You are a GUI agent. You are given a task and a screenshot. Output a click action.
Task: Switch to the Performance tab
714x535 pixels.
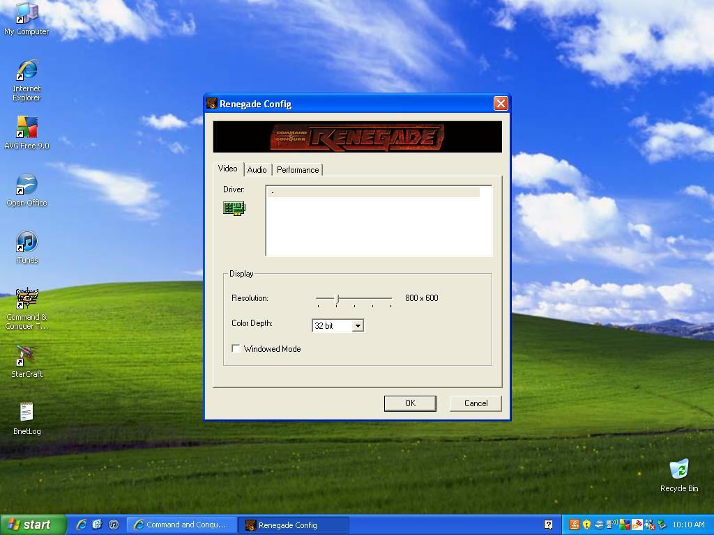point(298,170)
